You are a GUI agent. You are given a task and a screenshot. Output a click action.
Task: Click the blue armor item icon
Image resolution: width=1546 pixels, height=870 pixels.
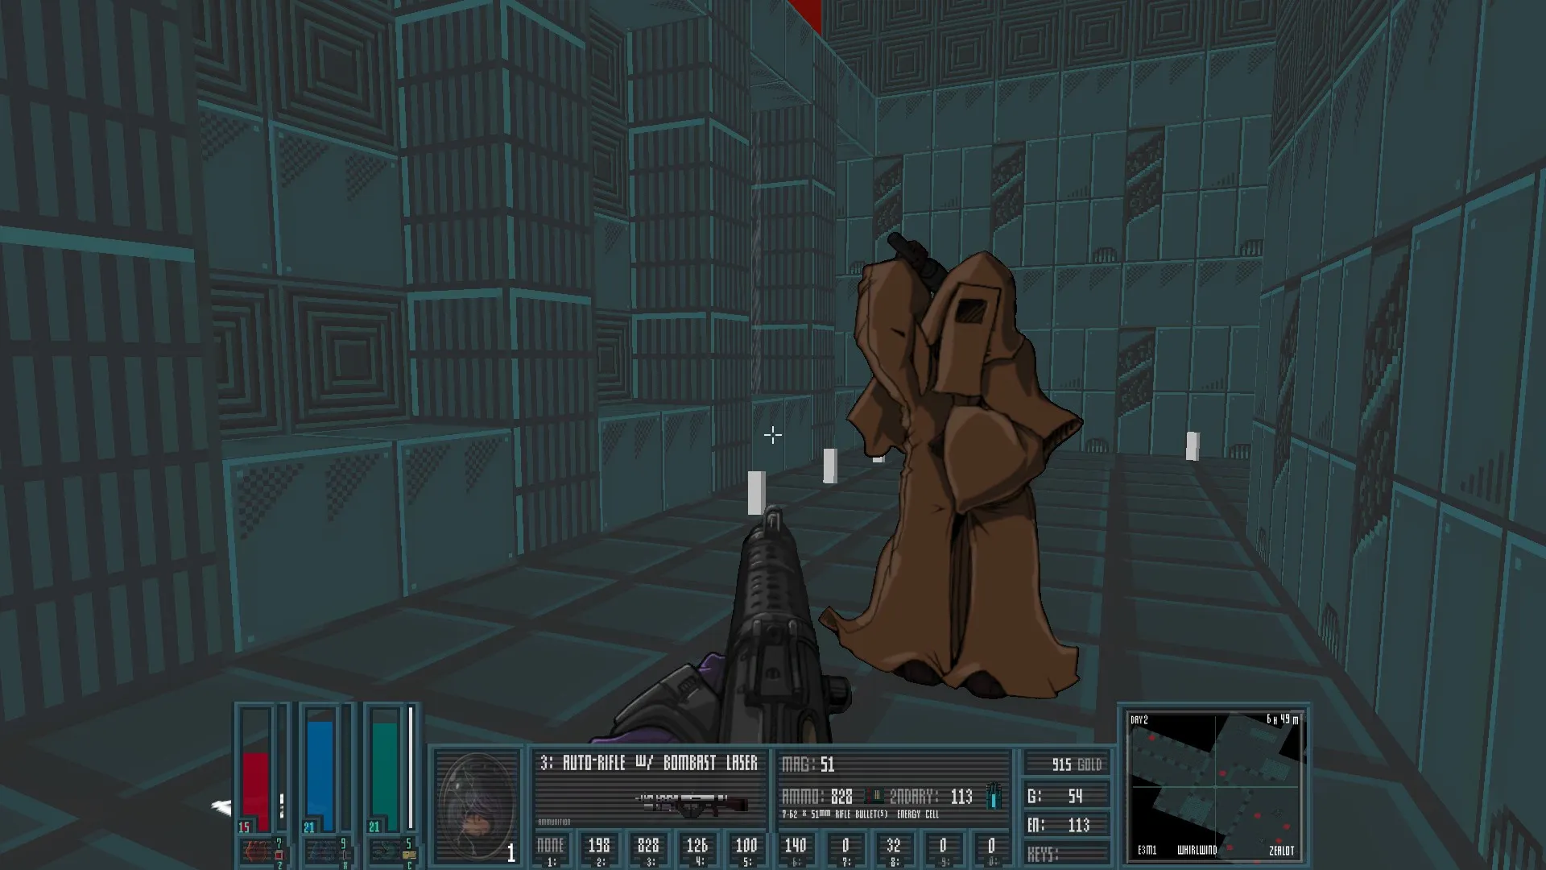click(322, 850)
